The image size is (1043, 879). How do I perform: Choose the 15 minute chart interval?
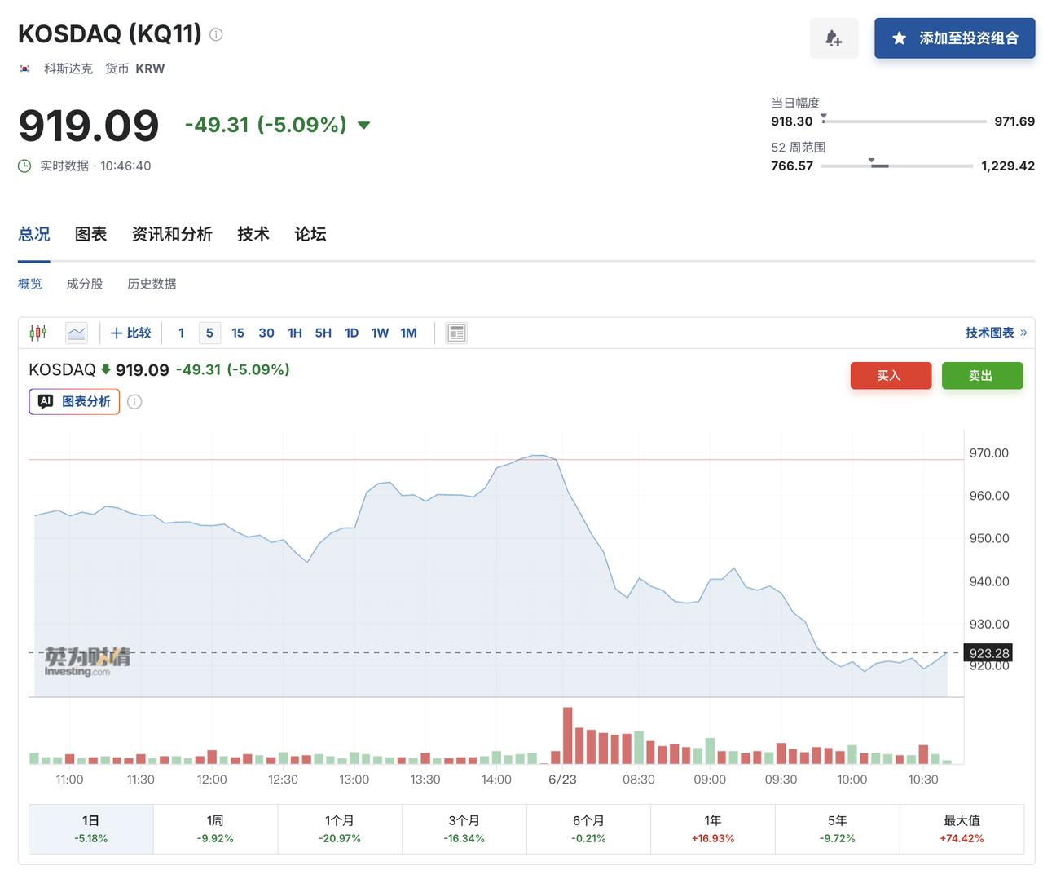click(238, 333)
